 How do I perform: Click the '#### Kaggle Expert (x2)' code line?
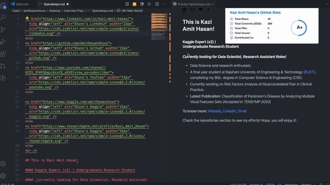tap(80, 170)
